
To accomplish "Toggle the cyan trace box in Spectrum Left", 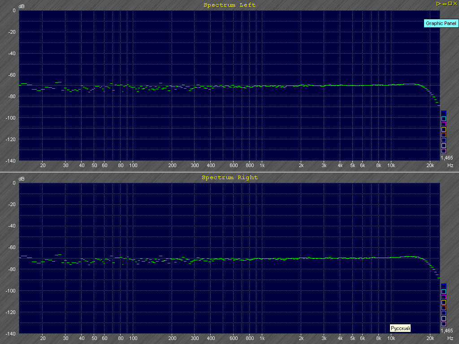I will tap(444, 119).
